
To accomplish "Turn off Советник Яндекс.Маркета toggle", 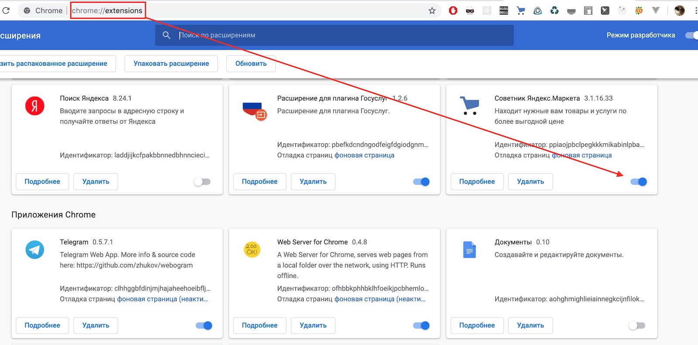I will [639, 182].
